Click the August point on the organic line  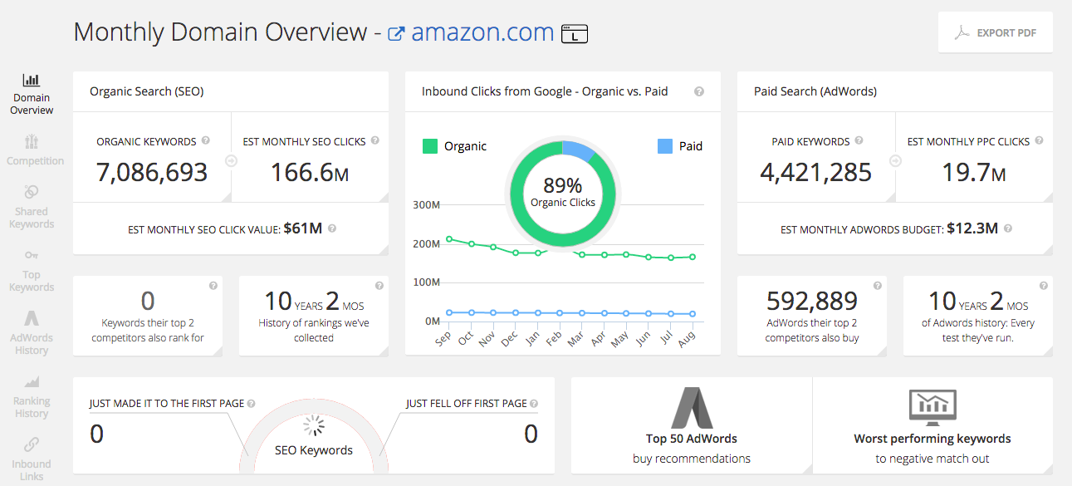692,258
